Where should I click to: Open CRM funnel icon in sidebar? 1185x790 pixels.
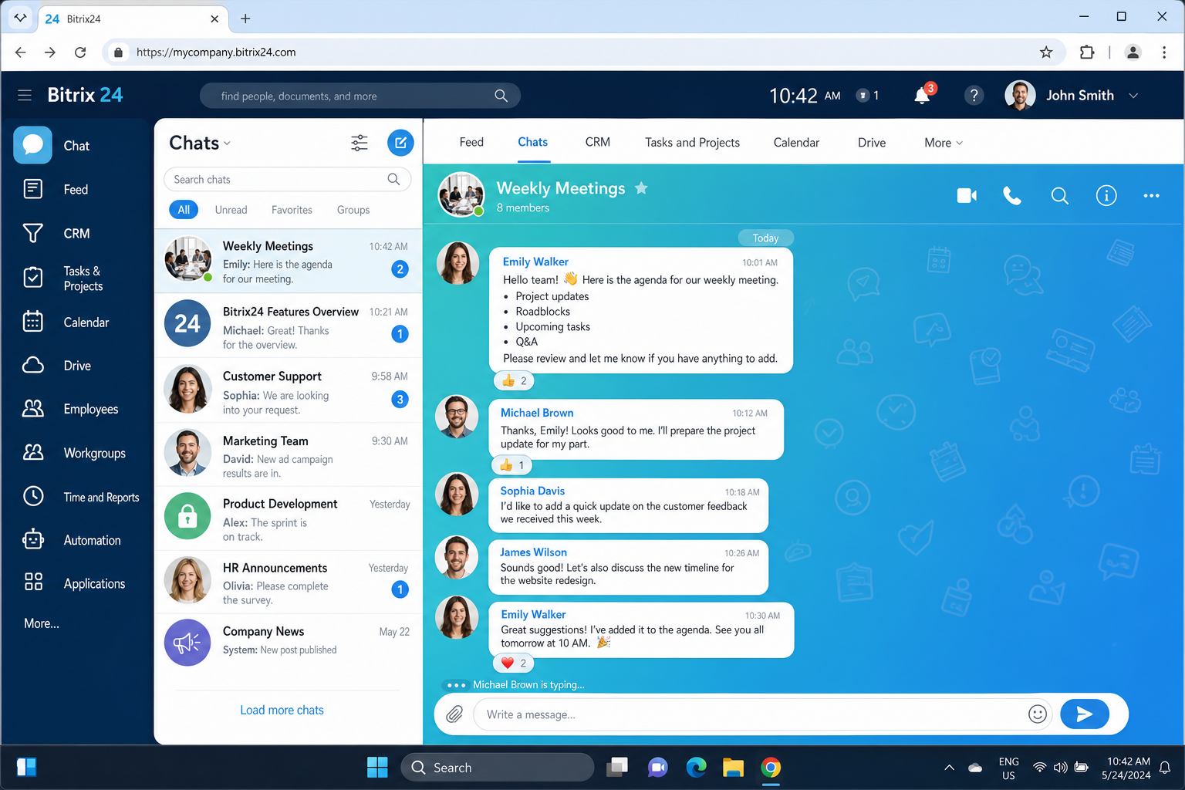(32, 233)
